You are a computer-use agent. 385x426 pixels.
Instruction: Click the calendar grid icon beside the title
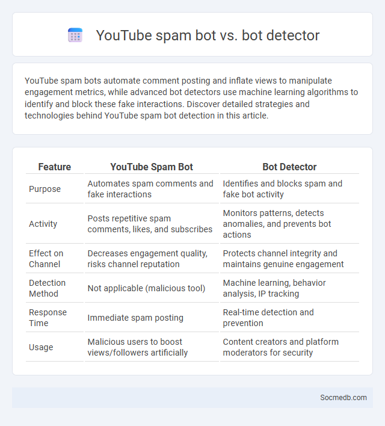click(x=75, y=35)
